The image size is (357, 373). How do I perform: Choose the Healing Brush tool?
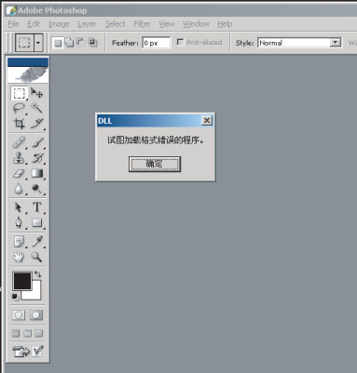19,142
